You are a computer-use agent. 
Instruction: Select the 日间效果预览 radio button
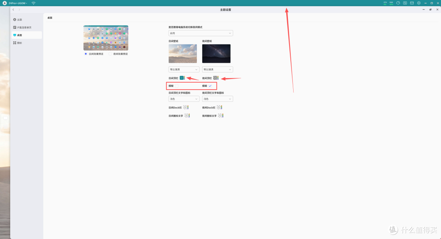point(86,54)
